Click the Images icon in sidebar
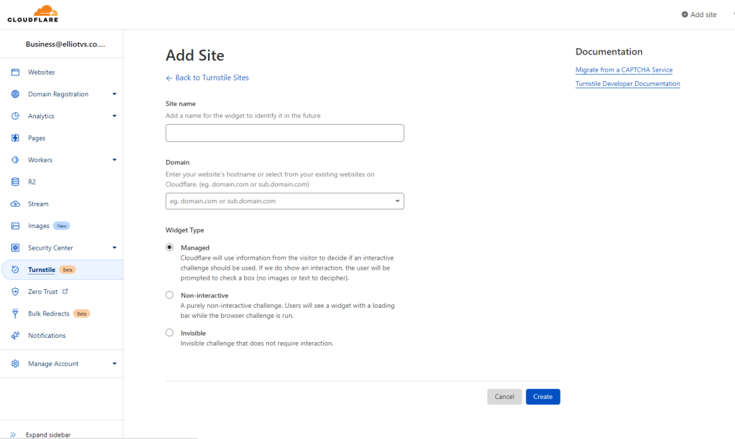Image resolution: width=735 pixels, height=439 pixels. point(15,226)
